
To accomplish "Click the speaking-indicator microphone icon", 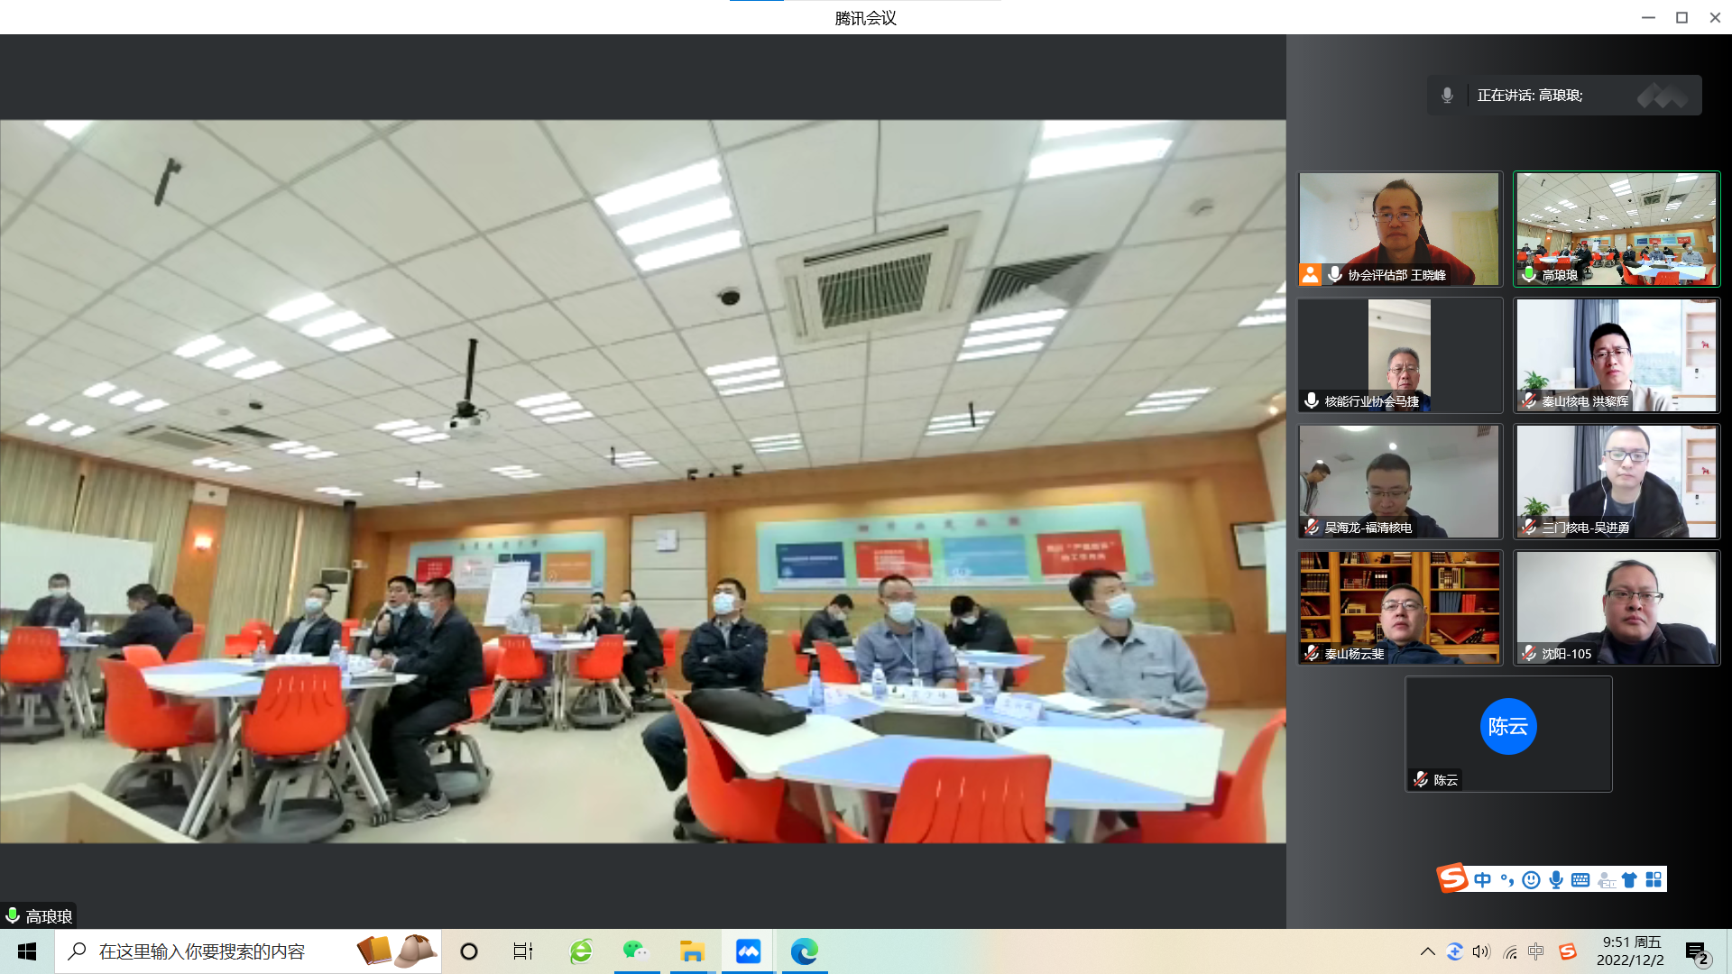I will 1447,96.
